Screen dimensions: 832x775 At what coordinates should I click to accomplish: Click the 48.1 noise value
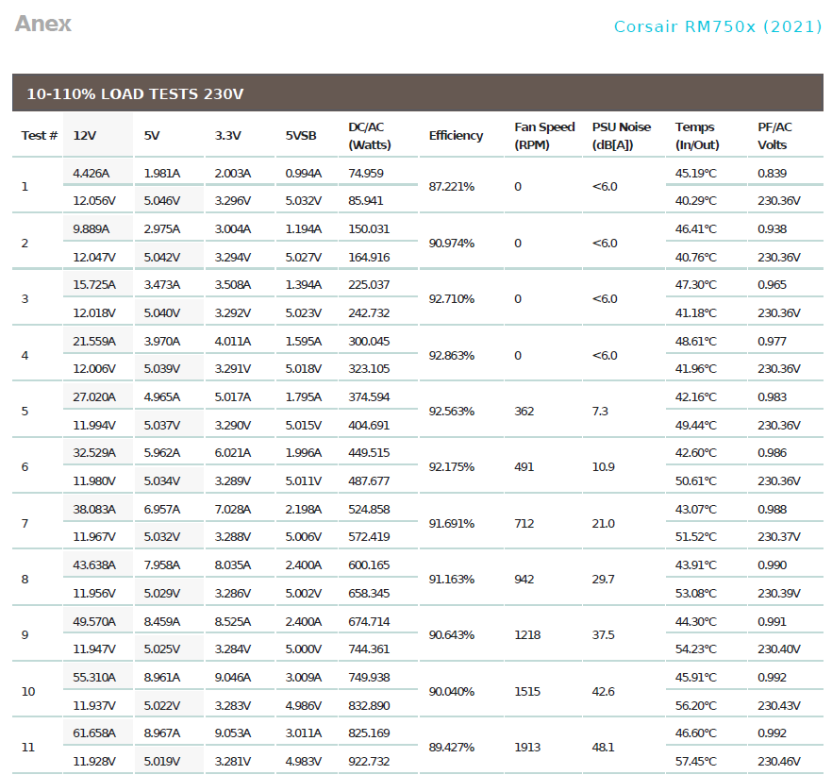604,748
